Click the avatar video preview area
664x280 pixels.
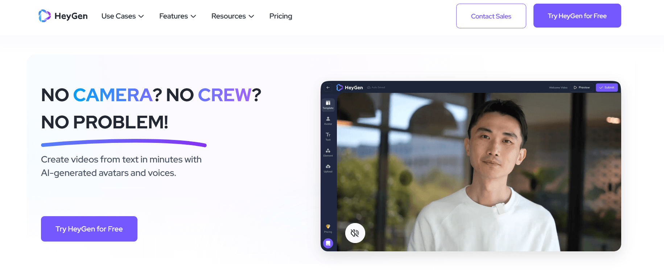(x=479, y=172)
